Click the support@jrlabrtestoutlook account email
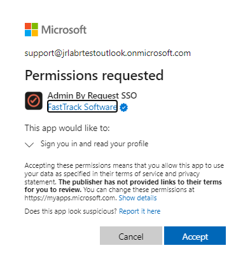This screenshot has width=250, height=269. point(108,53)
